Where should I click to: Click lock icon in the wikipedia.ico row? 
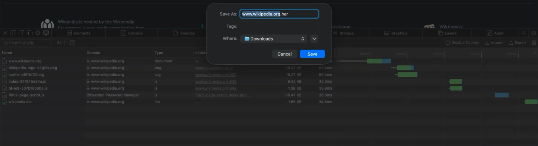point(88,102)
